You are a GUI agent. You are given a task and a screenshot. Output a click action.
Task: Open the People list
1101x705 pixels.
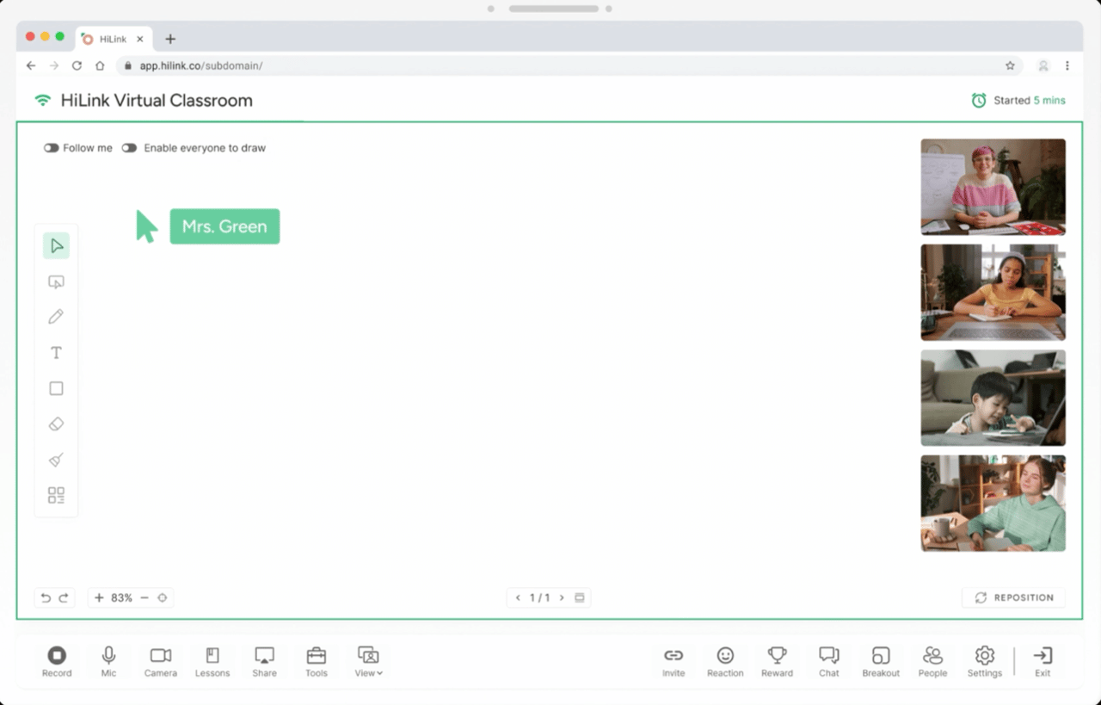[932, 662]
